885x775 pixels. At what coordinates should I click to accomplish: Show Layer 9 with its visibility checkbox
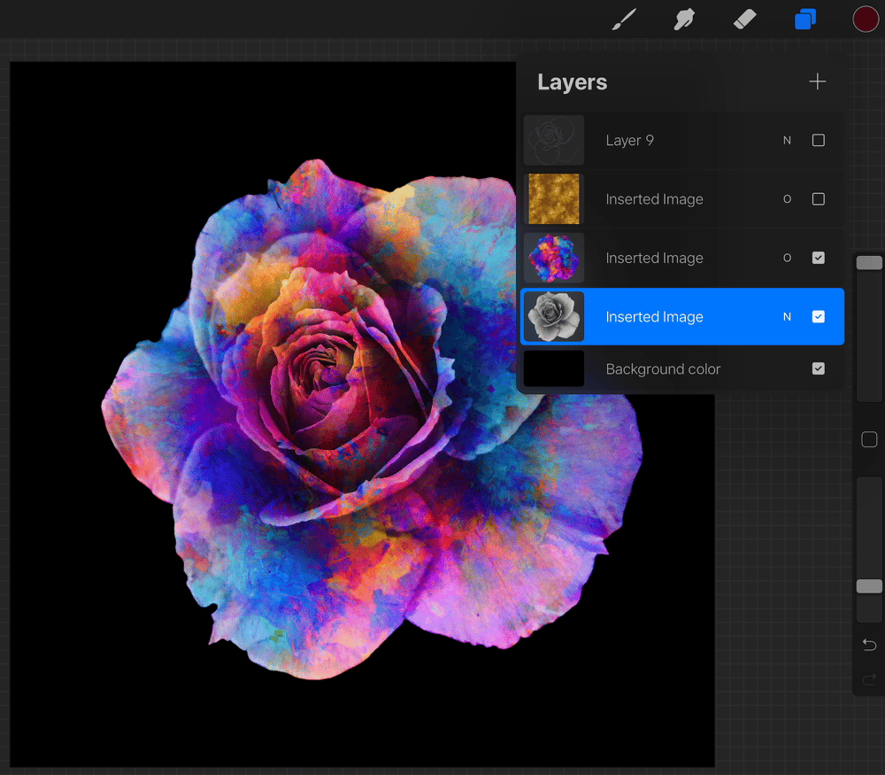pyautogui.click(x=818, y=140)
